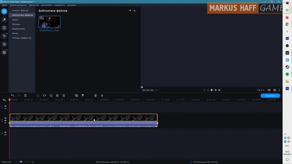This screenshot has height=164, width=292.
Task: Zoom in timeline with plus button
Action: [33, 162]
